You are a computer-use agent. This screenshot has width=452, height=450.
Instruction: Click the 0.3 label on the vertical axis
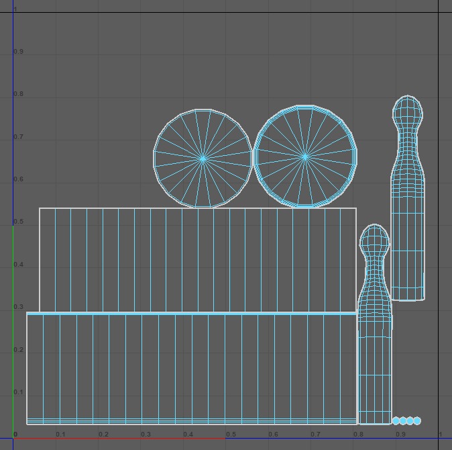(x=19, y=307)
